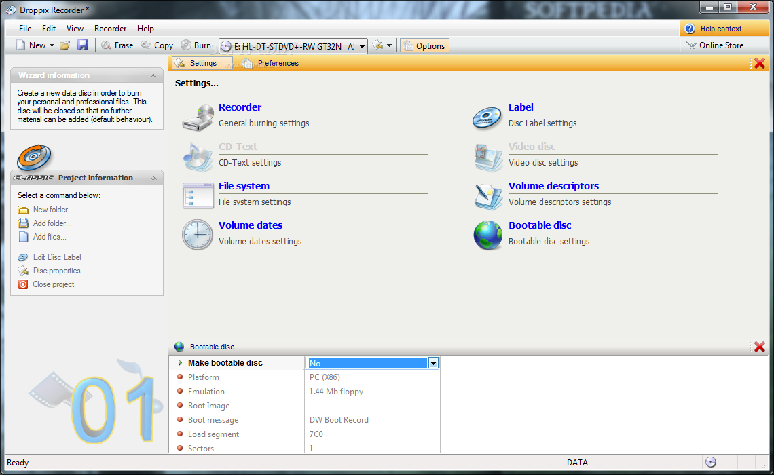This screenshot has height=475, width=774.
Task: Close the Bootable disc properties pane
Action: coord(760,347)
